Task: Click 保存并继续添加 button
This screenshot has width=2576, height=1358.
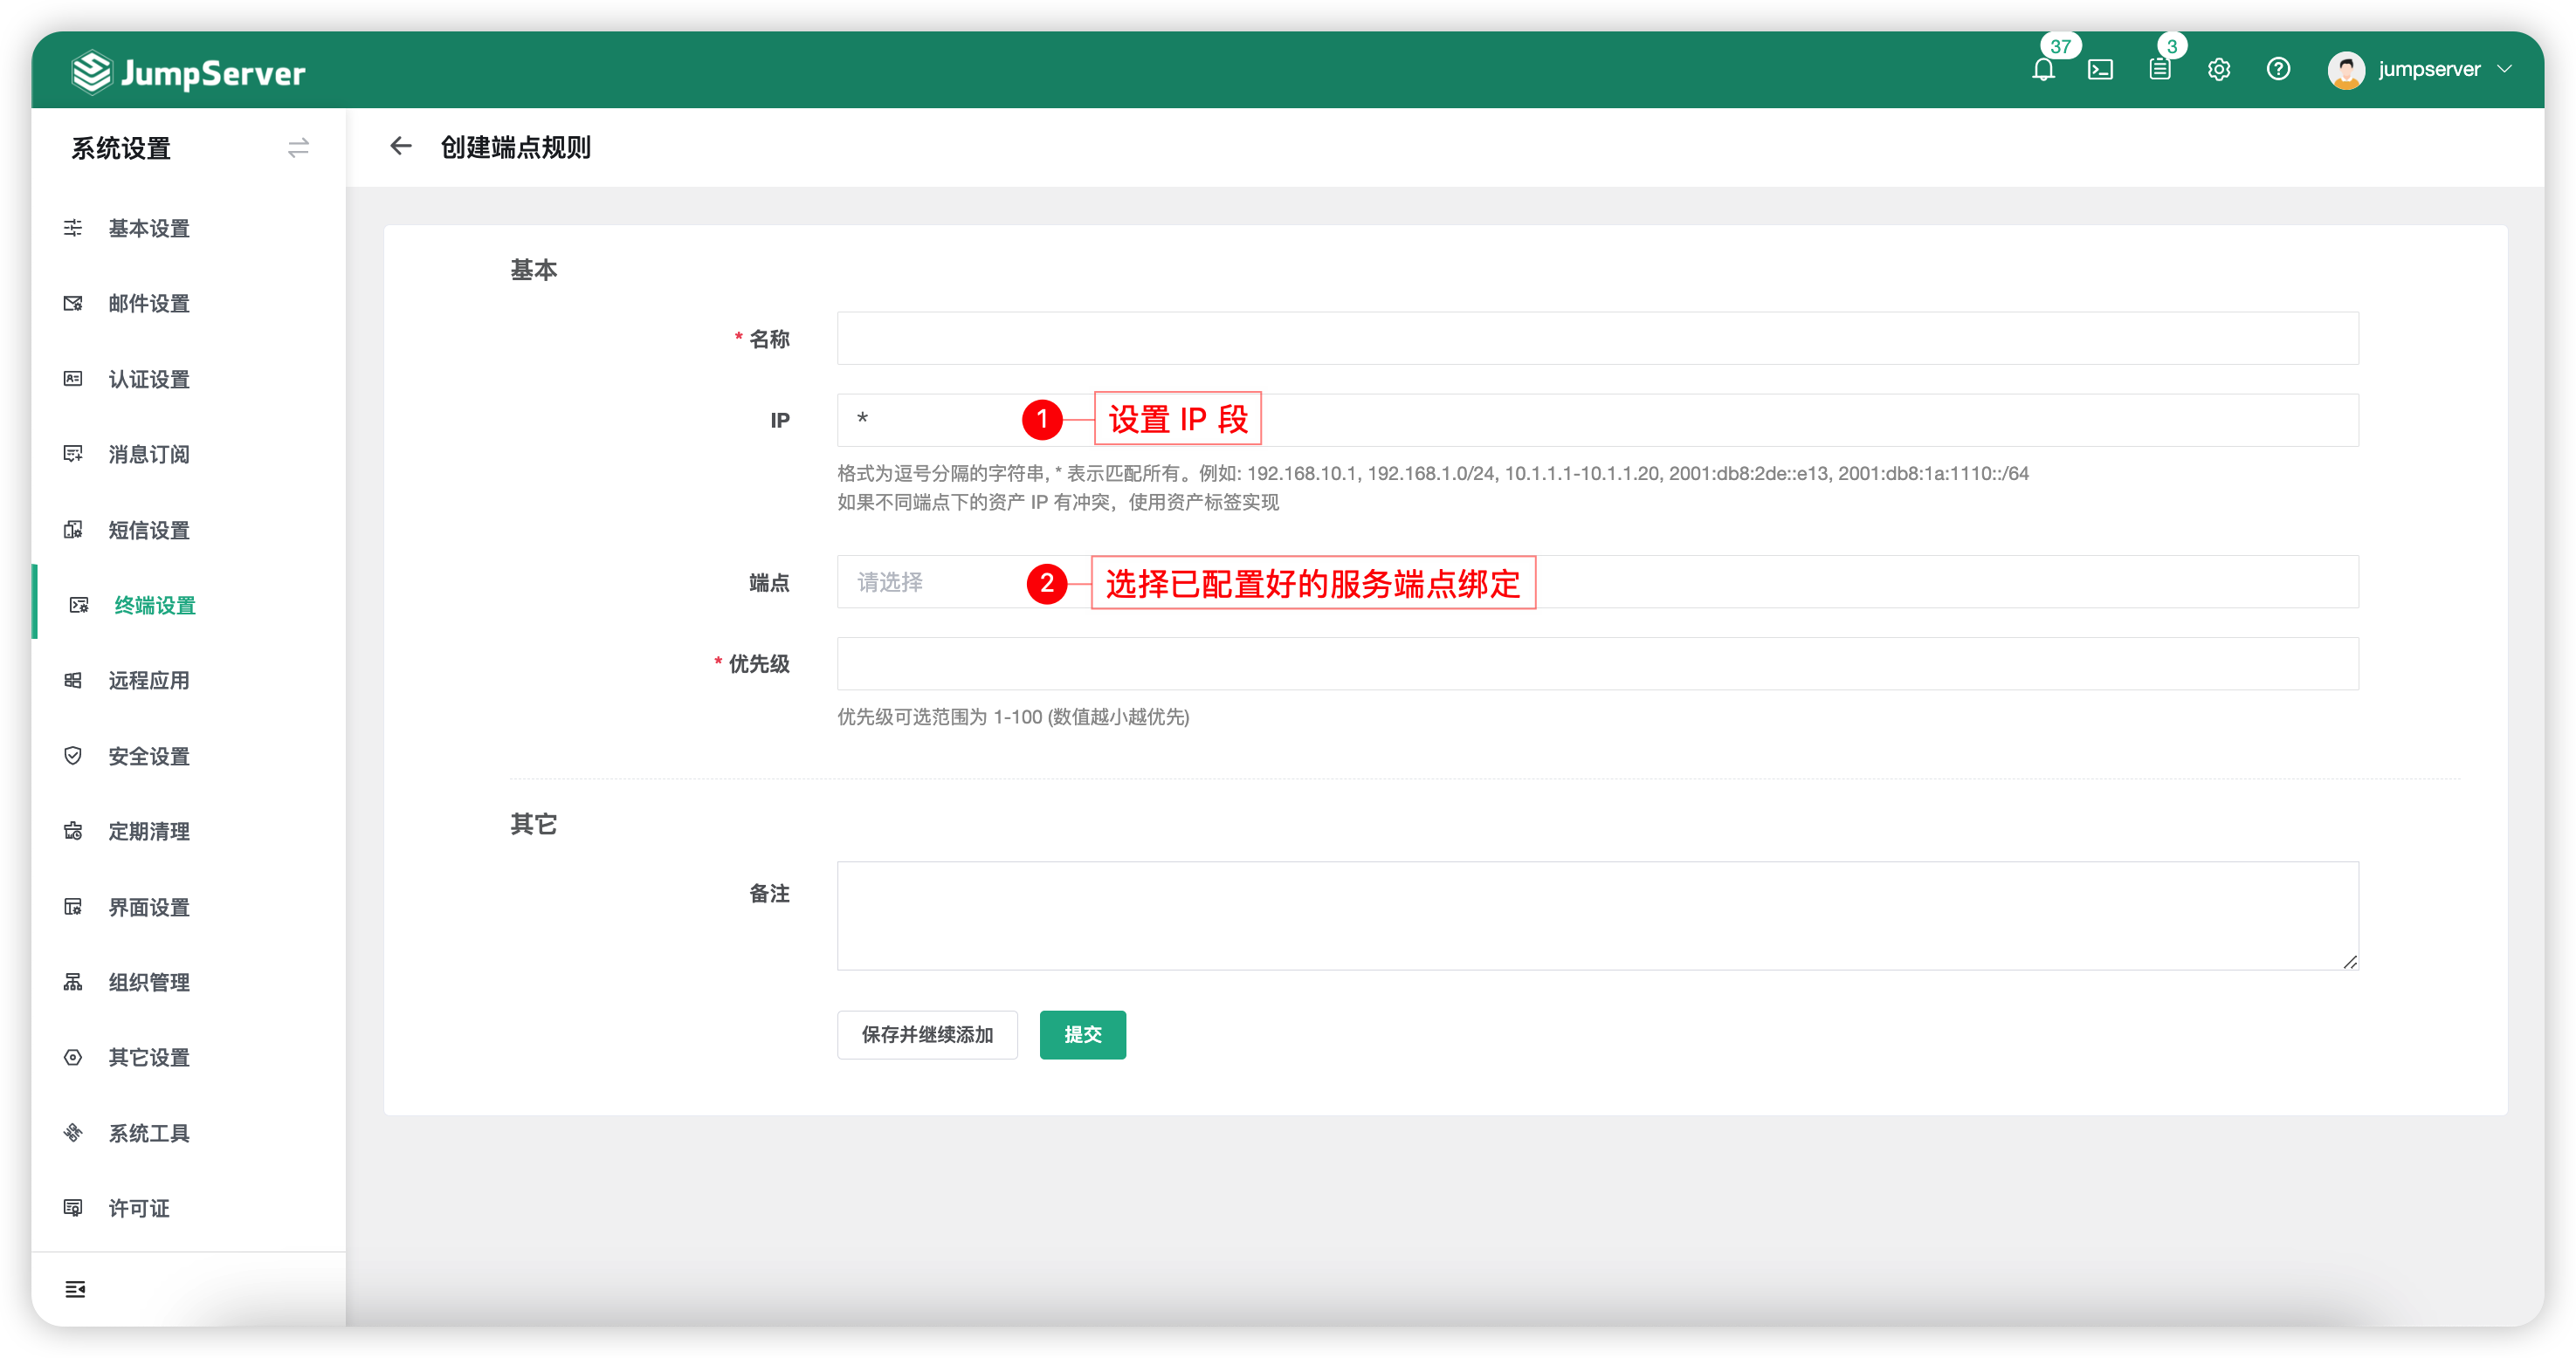Action: pyautogui.click(x=926, y=1034)
